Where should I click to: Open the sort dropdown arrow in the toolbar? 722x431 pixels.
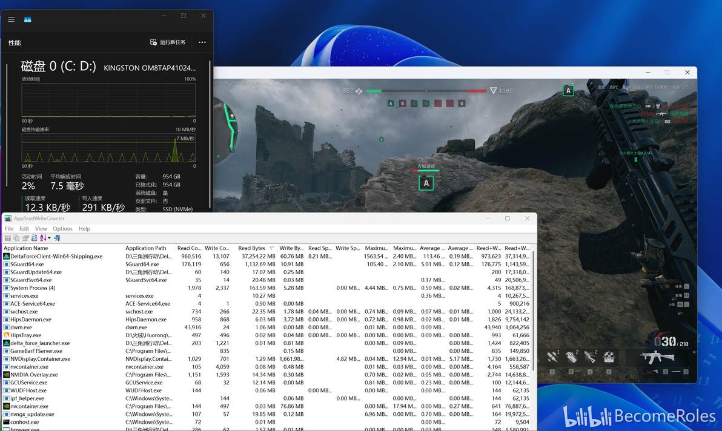point(49,238)
